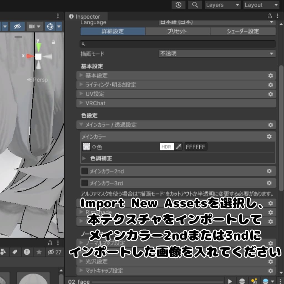This screenshot has height=284, width=284.
Task: Switch to the プリセット tab
Action: (x=177, y=31)
